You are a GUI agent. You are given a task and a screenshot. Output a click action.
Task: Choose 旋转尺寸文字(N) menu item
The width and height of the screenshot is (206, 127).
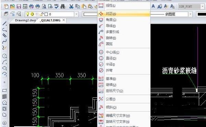click(x=124, y=121)
